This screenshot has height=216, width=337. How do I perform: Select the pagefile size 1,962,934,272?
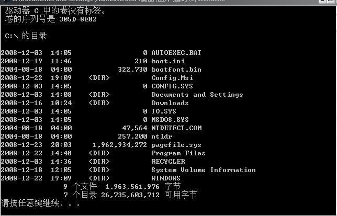(120, 145)
